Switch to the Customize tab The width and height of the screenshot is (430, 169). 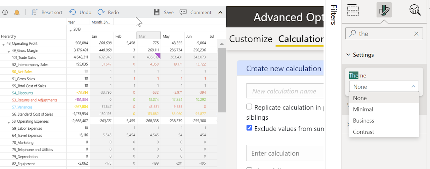point(251,39)
